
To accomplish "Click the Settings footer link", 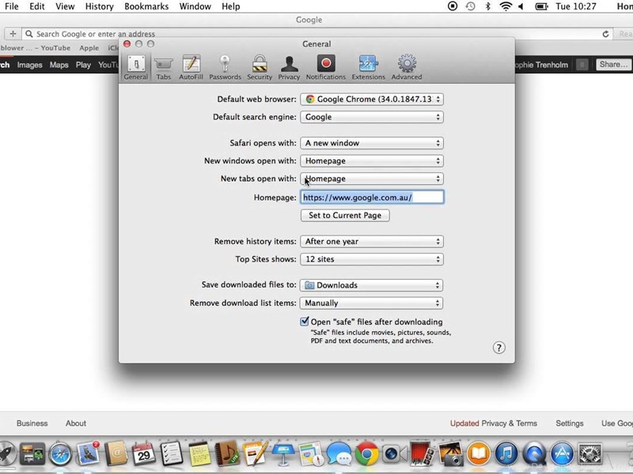I will click(x=570, y=423).
